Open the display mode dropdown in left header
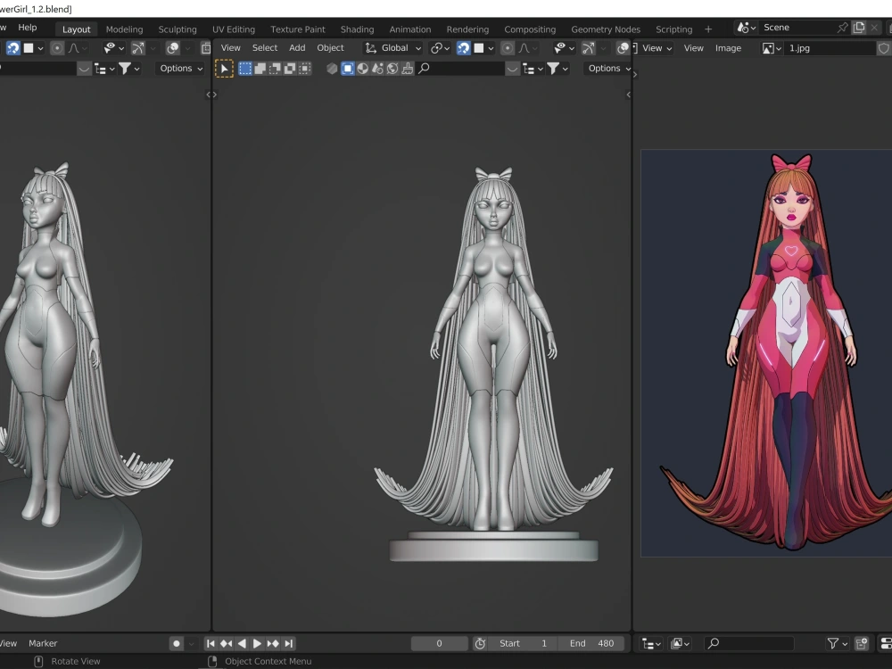This screenshot has width=892, height=669. 104,69
